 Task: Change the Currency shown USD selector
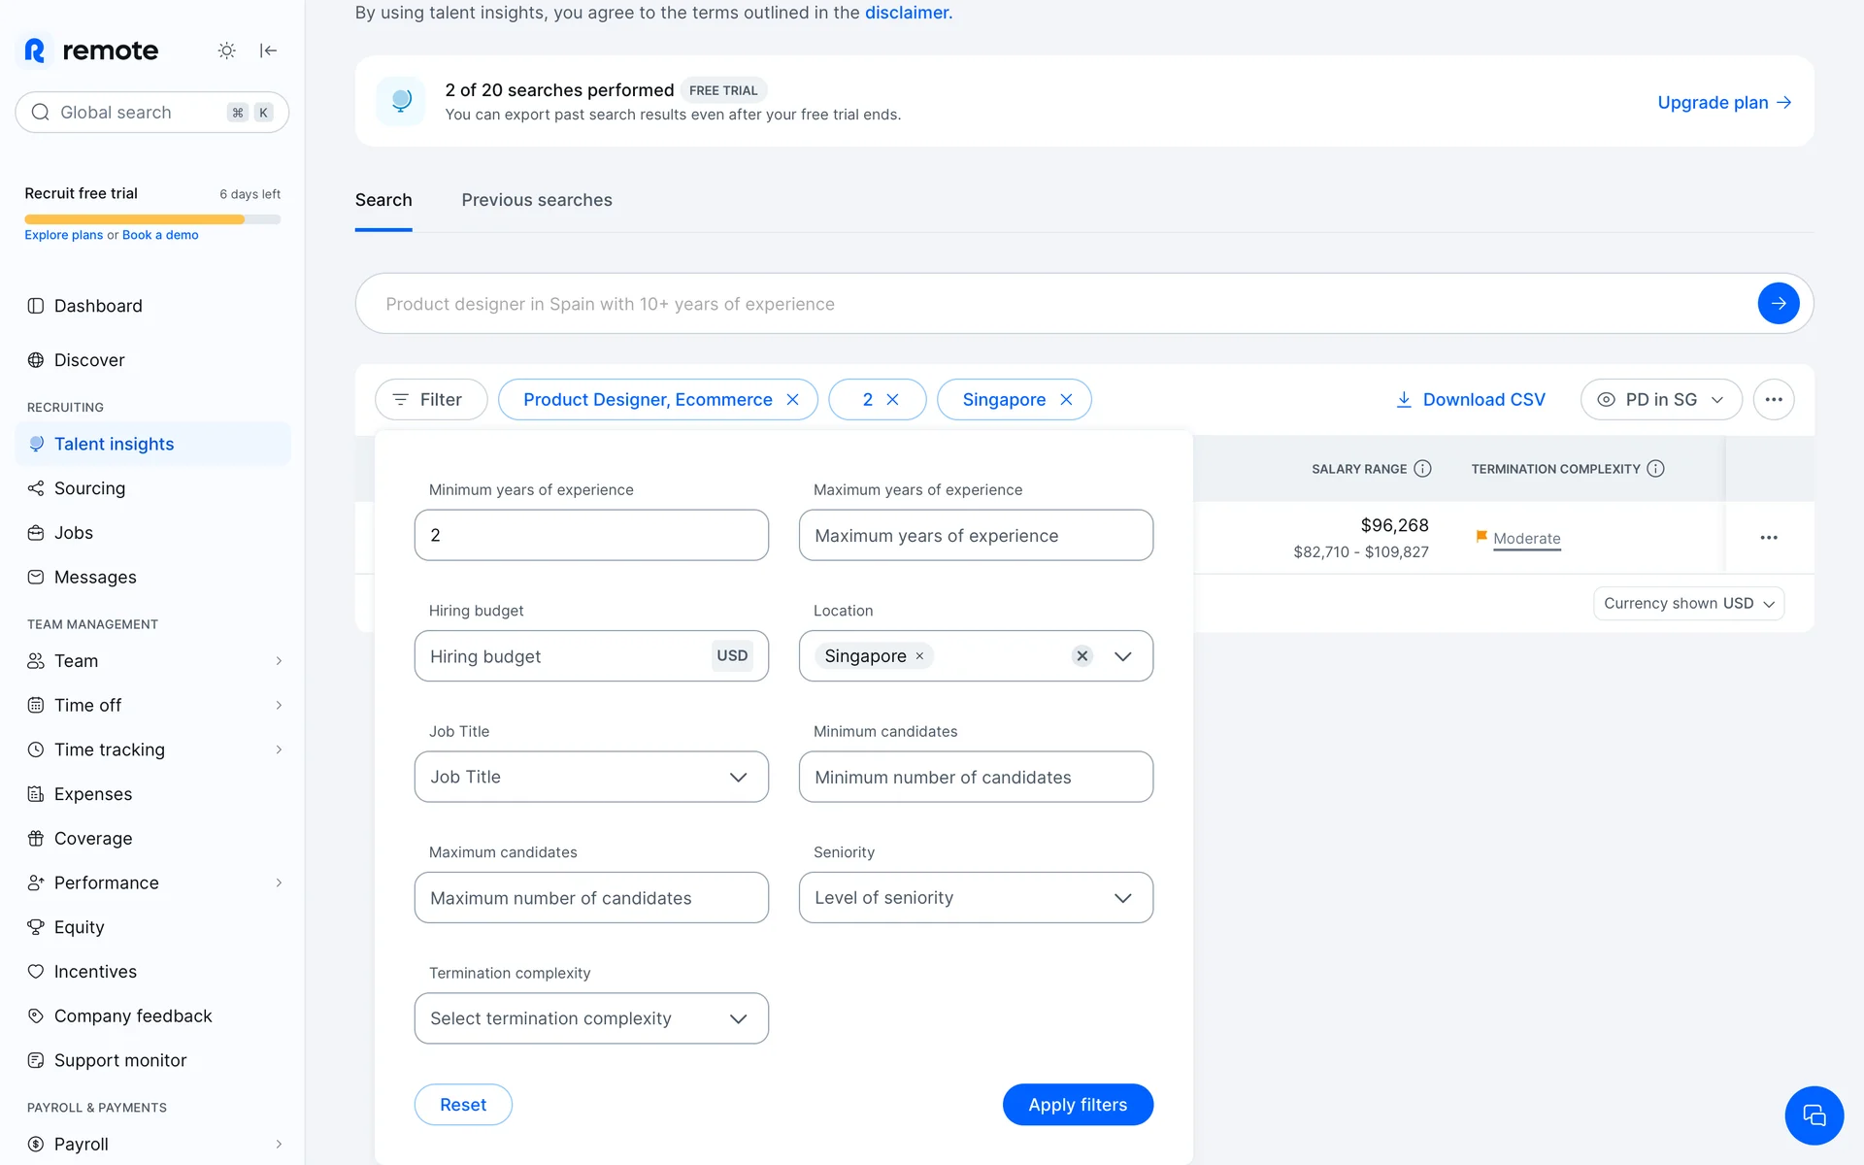(x=1687, y=604)
